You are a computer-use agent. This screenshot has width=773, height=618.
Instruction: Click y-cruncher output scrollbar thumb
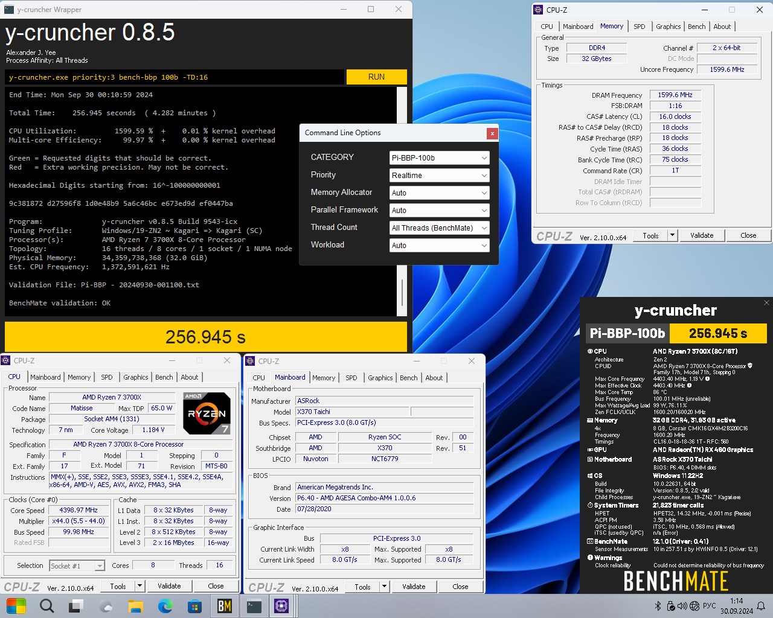pos(402,293)
